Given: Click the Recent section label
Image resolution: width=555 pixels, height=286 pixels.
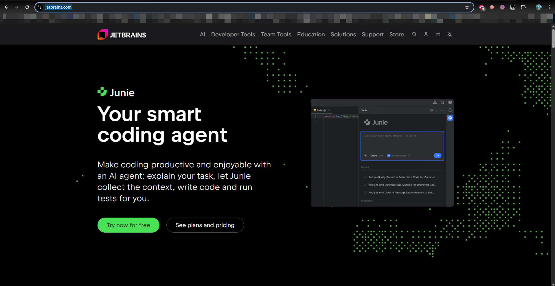Looking at the screenshot, I should [365, 167].
